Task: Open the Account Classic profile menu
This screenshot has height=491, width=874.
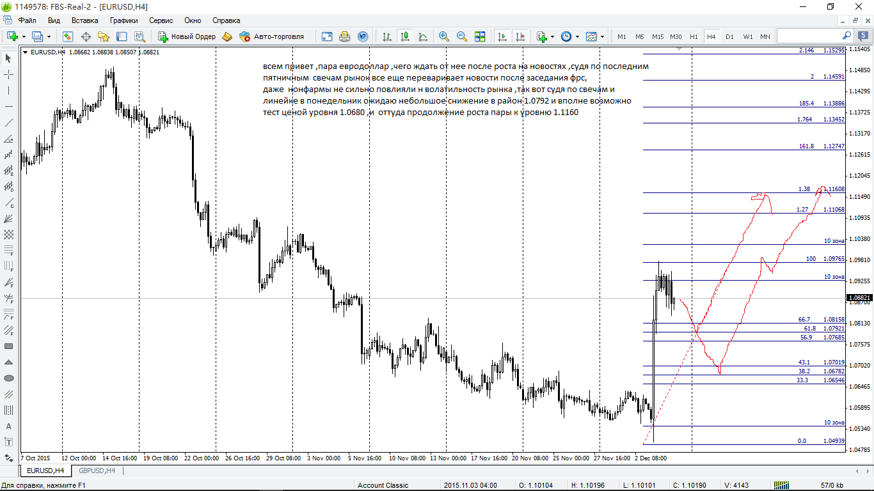Action: pyautogui.click(x=383, y=485)
